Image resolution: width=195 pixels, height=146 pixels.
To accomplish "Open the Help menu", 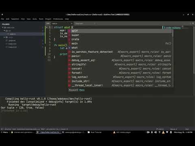I will coord(67,19).
